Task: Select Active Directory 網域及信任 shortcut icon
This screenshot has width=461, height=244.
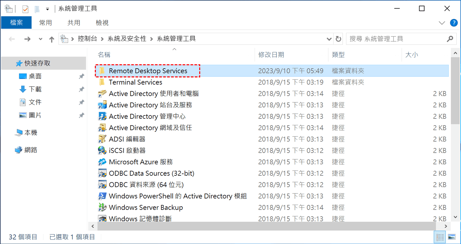Action: point(102,128)
